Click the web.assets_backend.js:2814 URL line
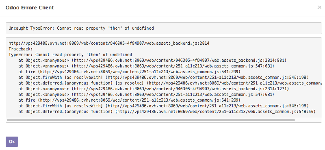This screenshot has width=325, height=150. (x=109, y=43)
